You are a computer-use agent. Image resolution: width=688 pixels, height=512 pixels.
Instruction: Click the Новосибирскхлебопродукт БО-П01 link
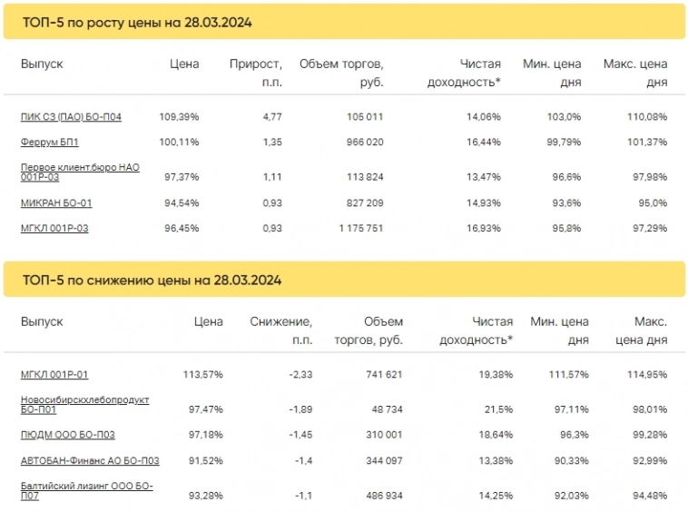84,404
